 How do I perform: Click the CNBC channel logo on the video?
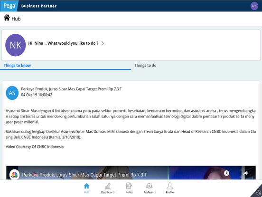point(14,175)
